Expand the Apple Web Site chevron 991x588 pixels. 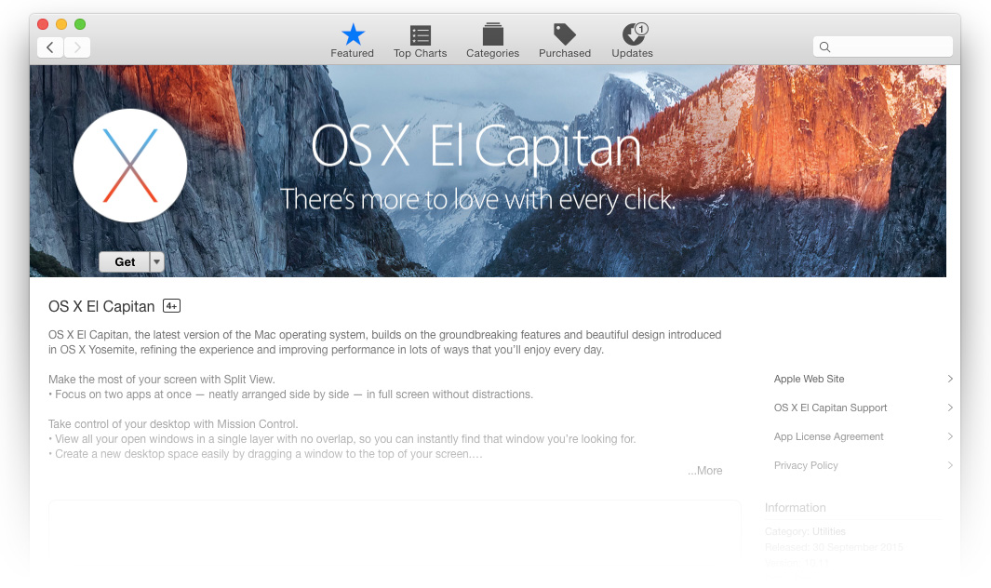(x=950, y=379)
